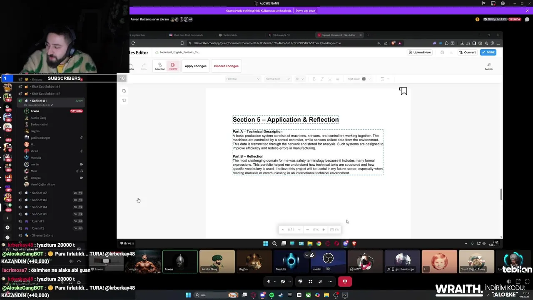
Task: Open the Search tool in Files Editor
Action: pyautogui.click(x=489, y=66)
